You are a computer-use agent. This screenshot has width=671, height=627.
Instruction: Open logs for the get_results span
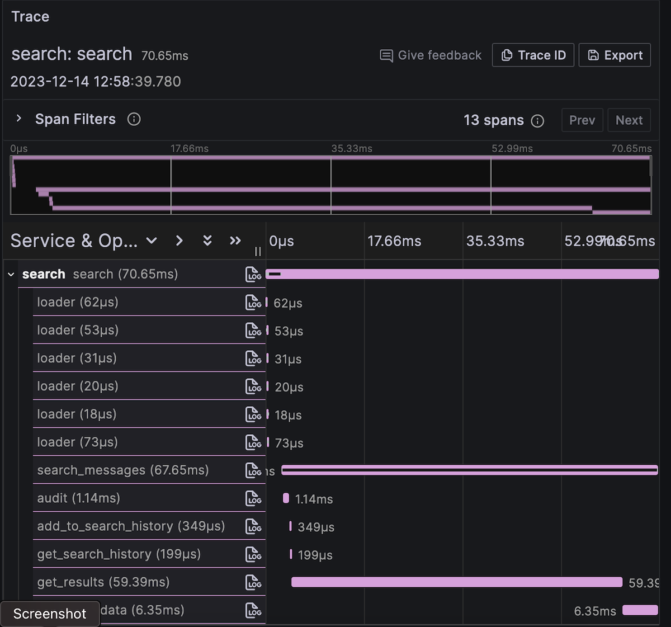tap(253, 582)
